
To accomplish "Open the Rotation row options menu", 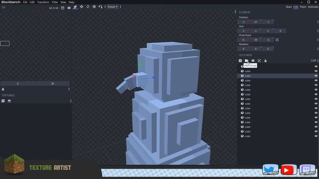I will point(318,49).
